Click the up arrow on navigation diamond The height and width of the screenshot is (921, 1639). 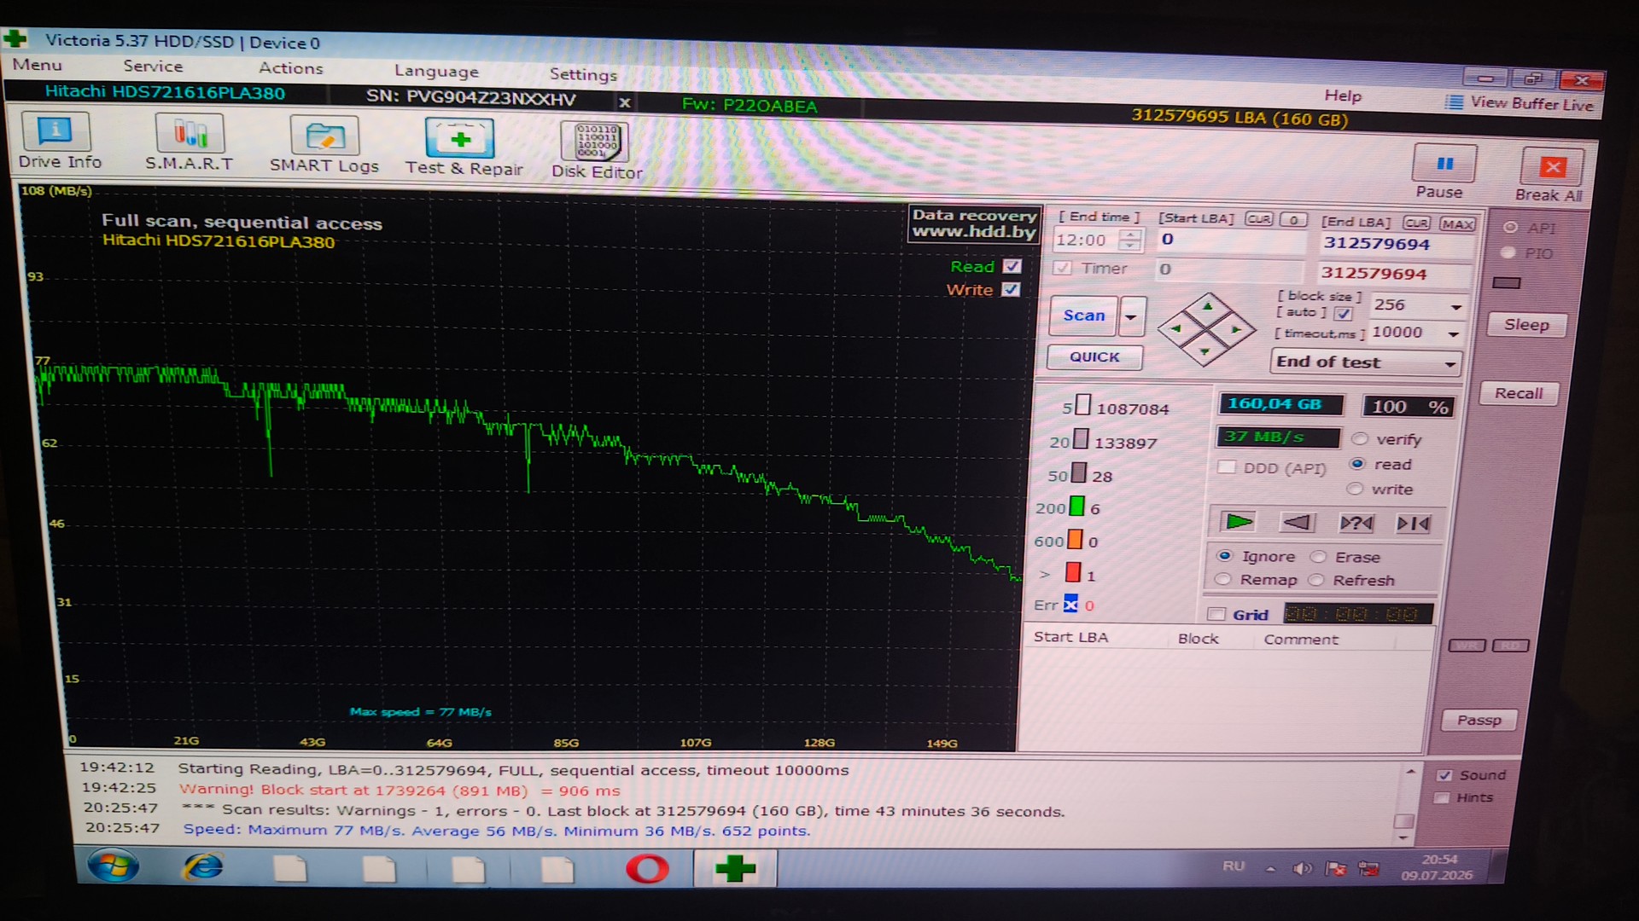pyautogui.click(x=1207, y=306)
